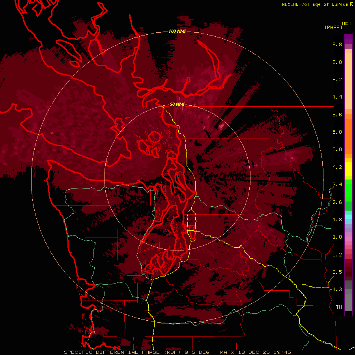Click the 100 NMI range ring label
The width and height of the screenshot is (355, 355).
(x=177, y=31)
